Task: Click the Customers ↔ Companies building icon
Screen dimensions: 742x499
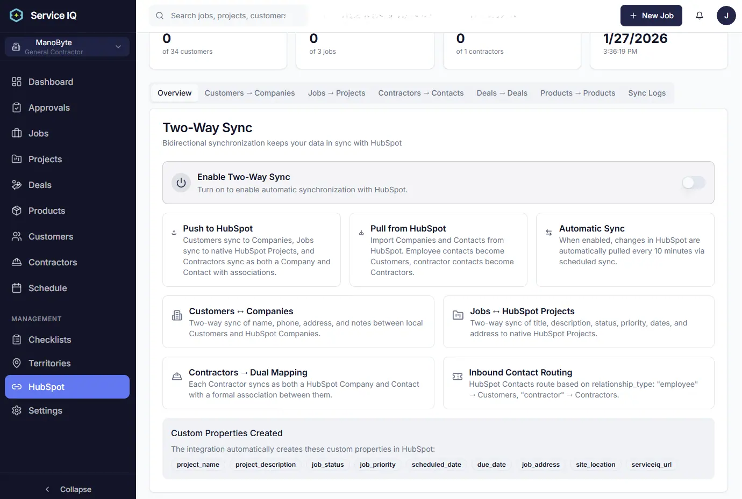Action: 177,315
